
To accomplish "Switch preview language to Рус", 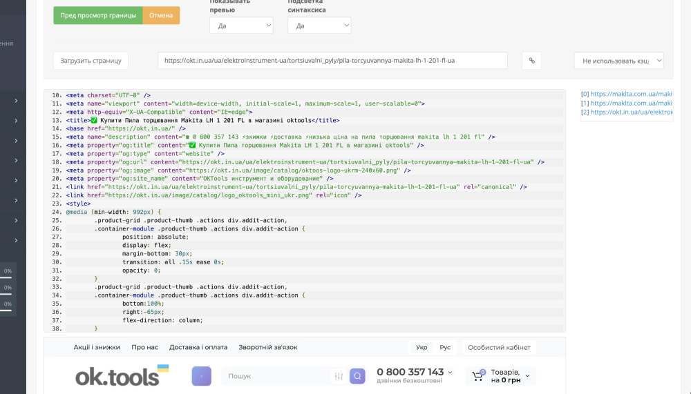I will 445,347.
